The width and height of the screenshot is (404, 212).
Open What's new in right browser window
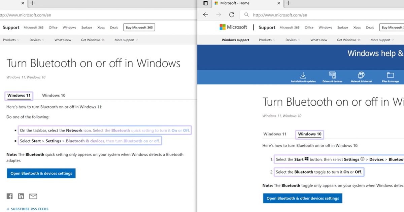319,40
